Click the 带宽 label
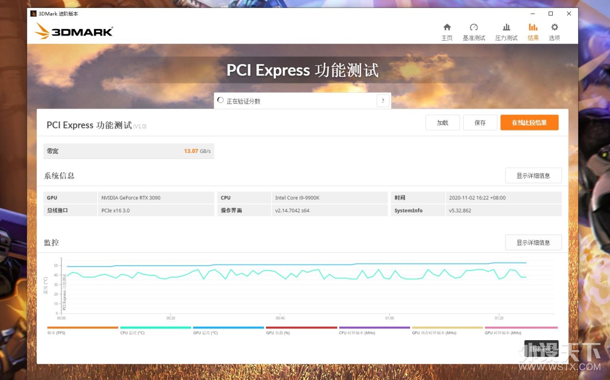This screenshot has width=610, height=380. coord(53,151)
